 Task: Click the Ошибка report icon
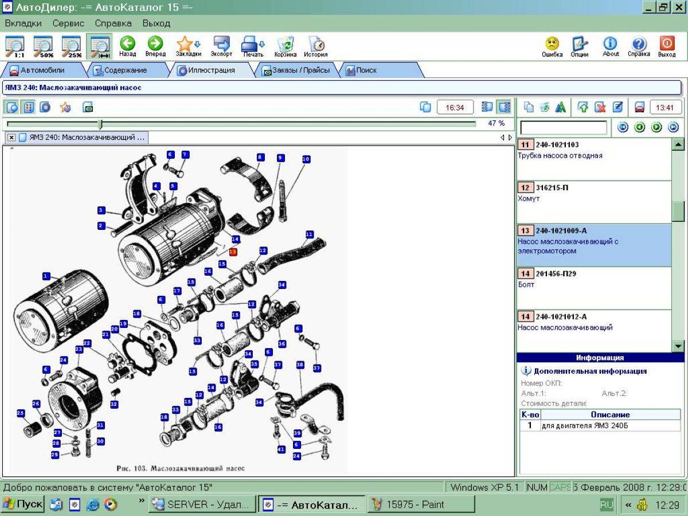[x=552, y=46]
